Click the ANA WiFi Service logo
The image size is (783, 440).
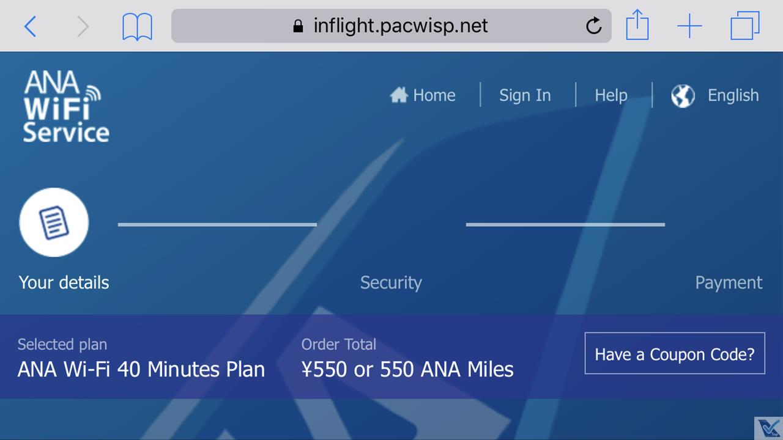pyautogui.click(x=65, y=107)
